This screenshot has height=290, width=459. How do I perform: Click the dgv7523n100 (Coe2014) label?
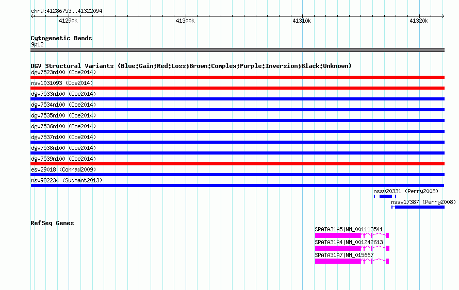click(x=63, y=72)
